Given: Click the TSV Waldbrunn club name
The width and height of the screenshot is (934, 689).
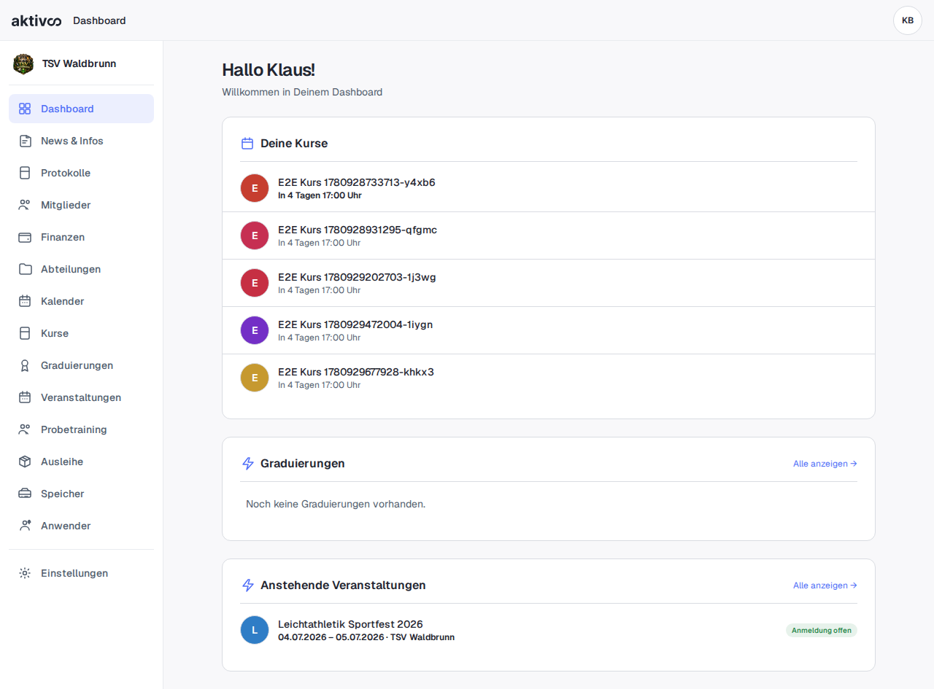Looking at the screenshot, I should pos(79,63).
